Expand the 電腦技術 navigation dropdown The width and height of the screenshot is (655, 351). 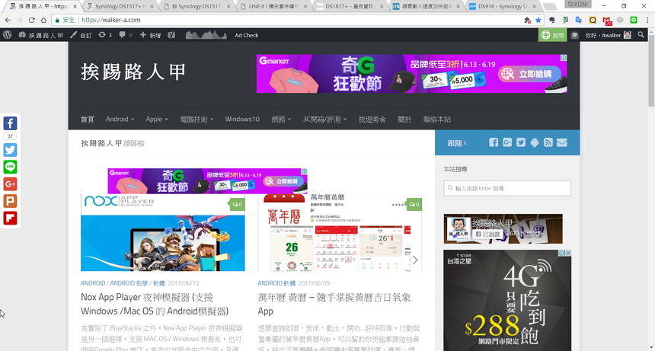coord(196,119)
